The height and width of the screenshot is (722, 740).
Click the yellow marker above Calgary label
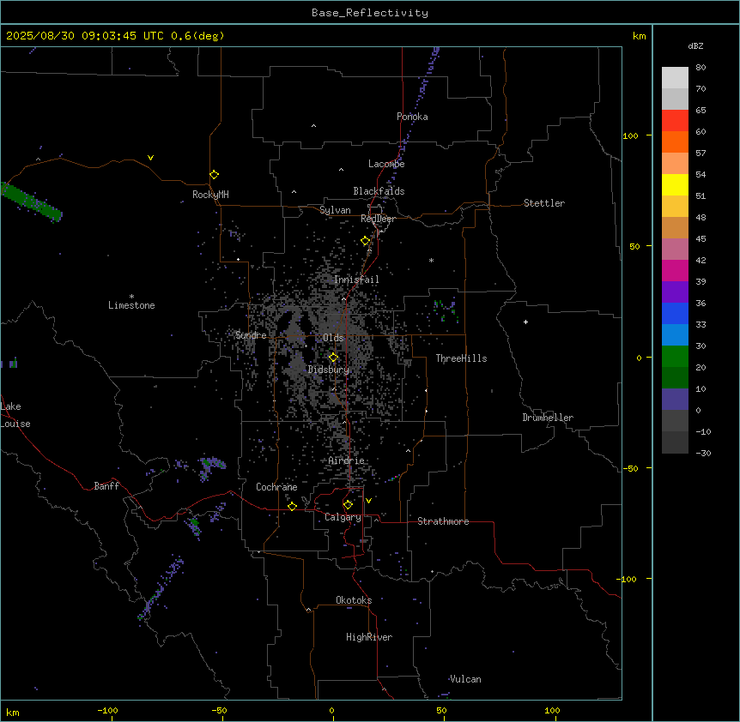348,505
